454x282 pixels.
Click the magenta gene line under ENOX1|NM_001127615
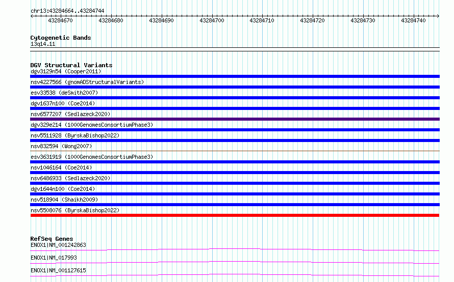[235, 275]
